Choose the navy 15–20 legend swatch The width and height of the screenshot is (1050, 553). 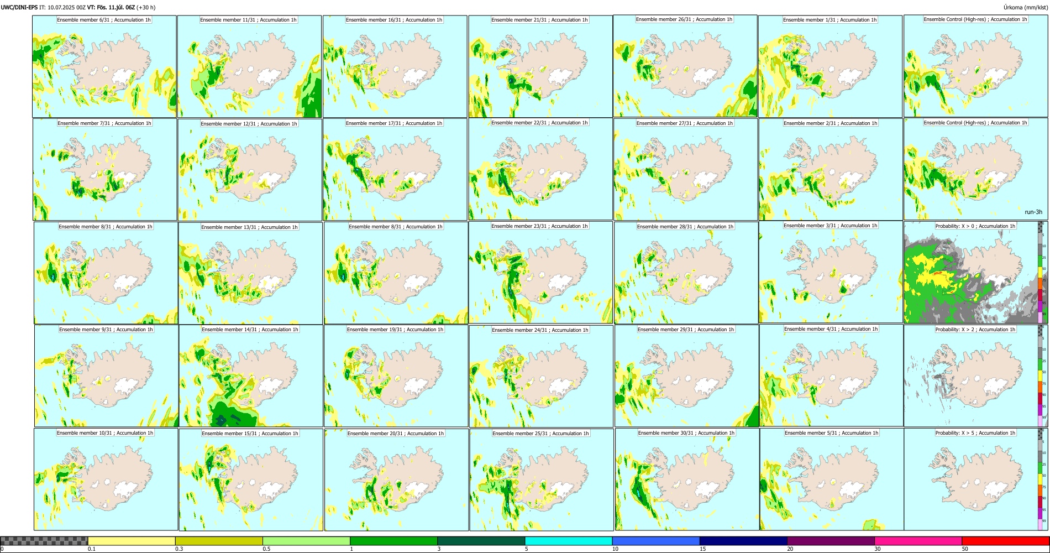click(x=743, y=541)
